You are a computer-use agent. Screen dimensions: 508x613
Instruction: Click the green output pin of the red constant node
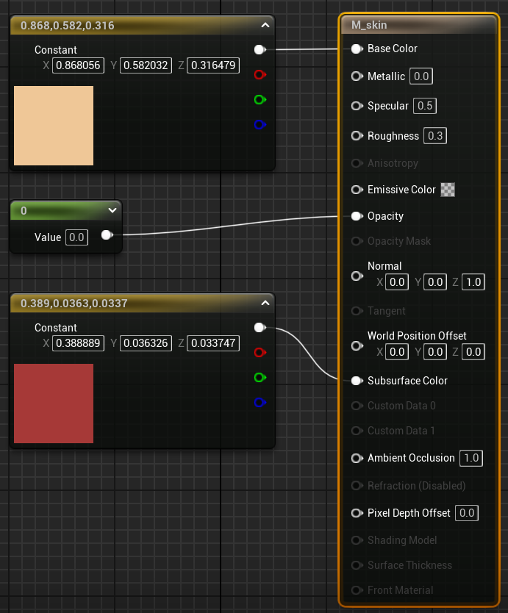pyautogui.click(x=259, y=378)
